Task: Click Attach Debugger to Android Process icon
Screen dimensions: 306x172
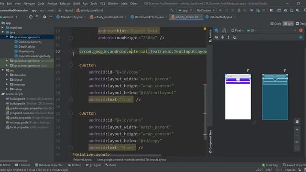Action: click(x=258, y=11)
